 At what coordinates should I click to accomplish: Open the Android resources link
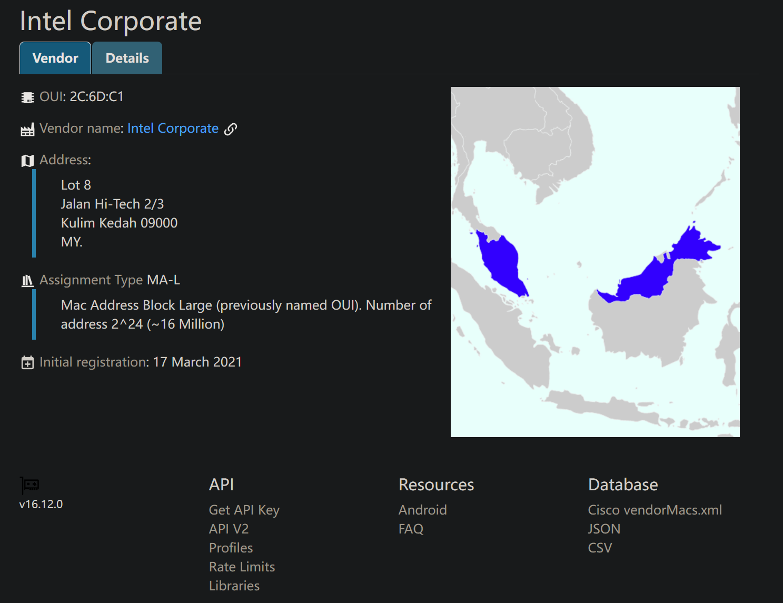(x=422, y=510)
